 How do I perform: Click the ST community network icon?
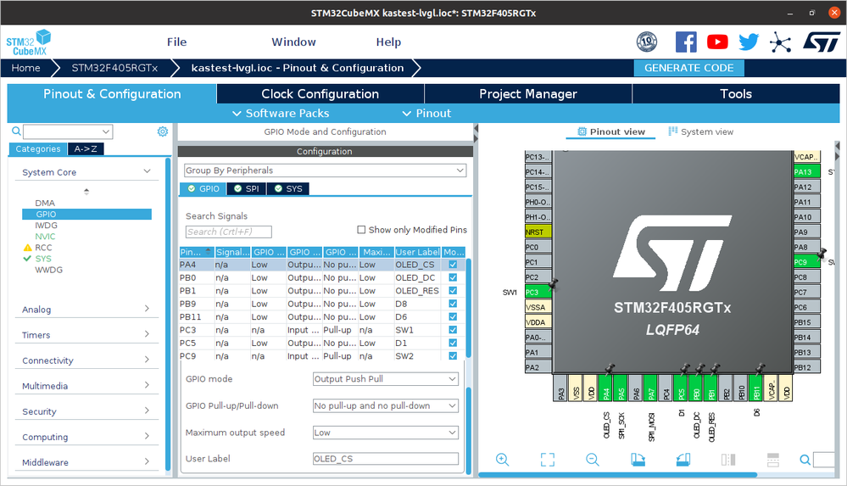click(x=781, y=42)
